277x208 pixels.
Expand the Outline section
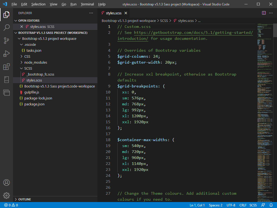55,199
